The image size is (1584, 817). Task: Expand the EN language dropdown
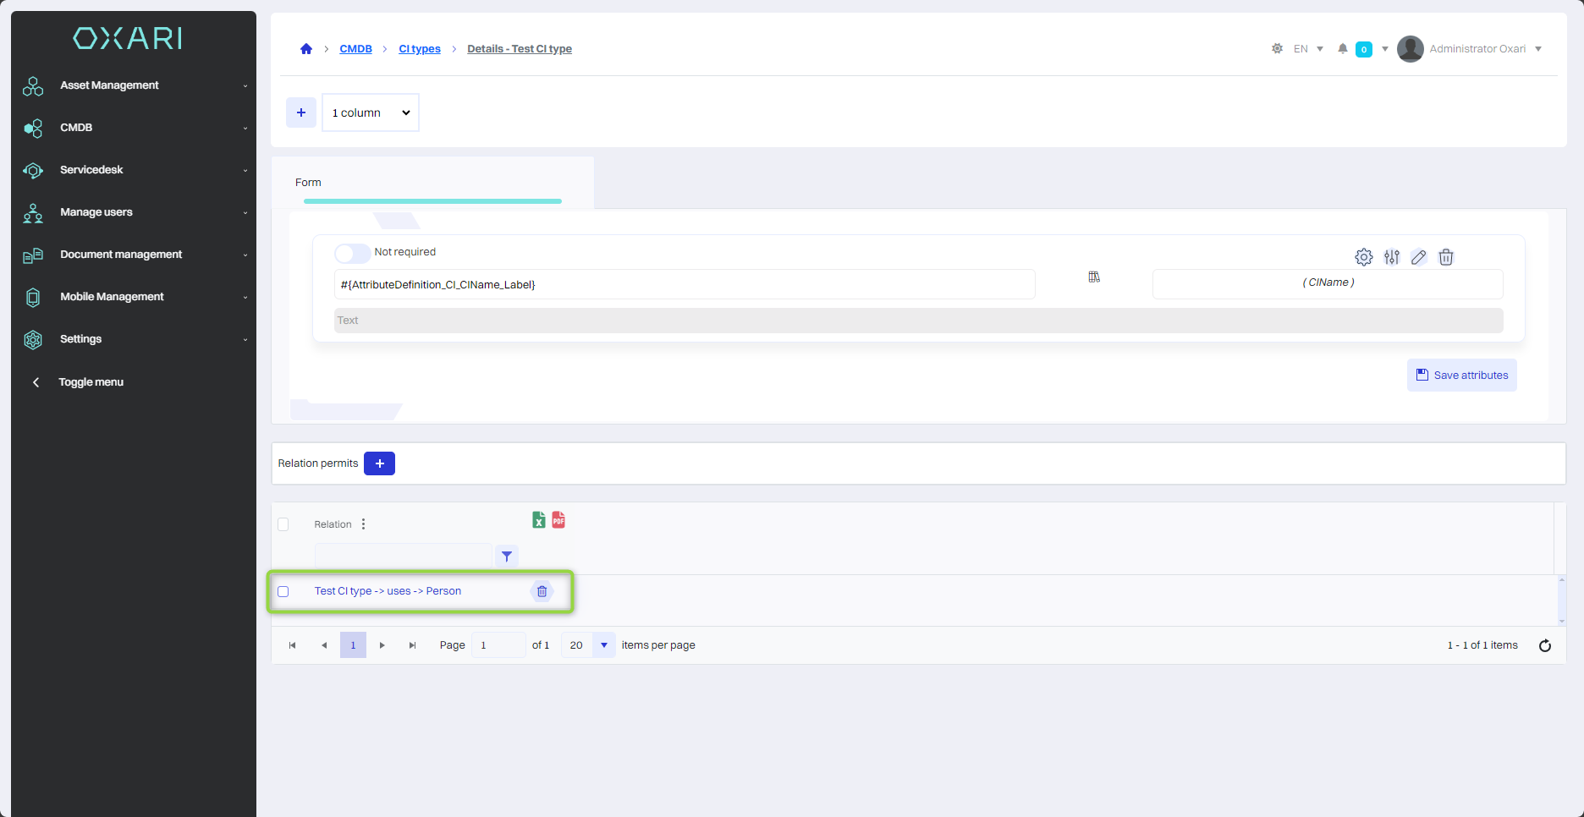tap(1308, 49)
